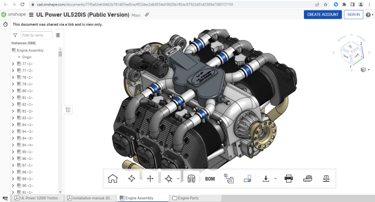The height and width of the screenshot is (202, 375).
Task: Open the export options dropdown arrow
Action: click(275, 179)
